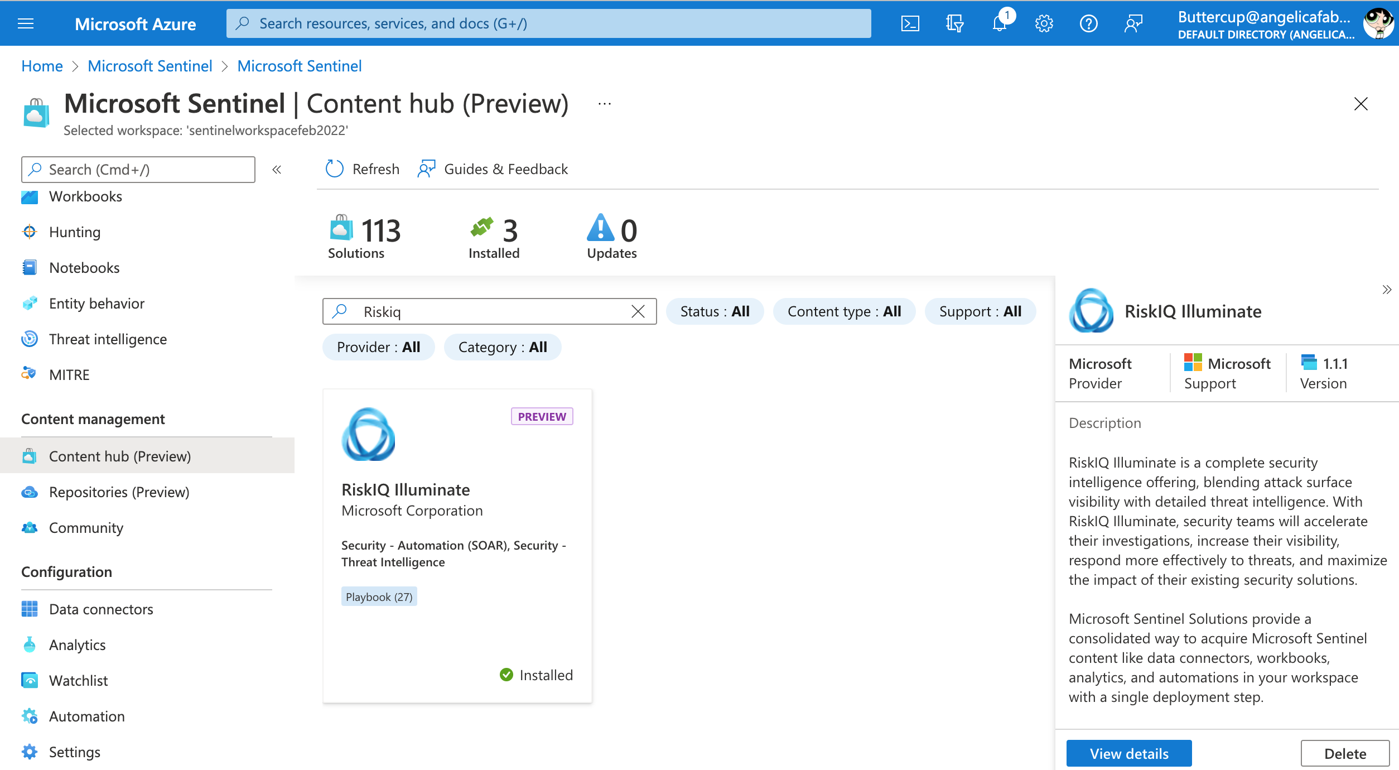Viewport: 1399px width, 770px height.
Task: Open Guides & Feedback
Action: click(492, 169)
